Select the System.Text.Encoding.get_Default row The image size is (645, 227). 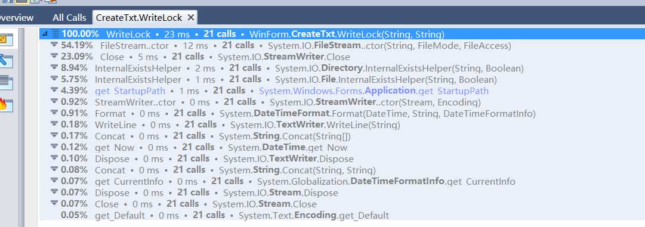(342, 215)
